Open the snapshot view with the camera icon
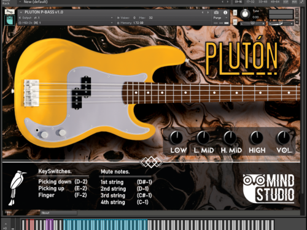This screenshot has width=307, height=230. [x=216, y=12]
